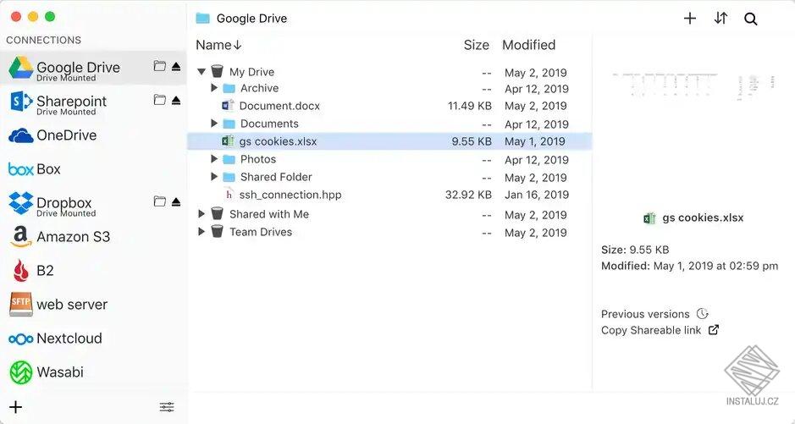Click the plus icon in top toolbar
Screen dimensions: 795x424
click(690, 18)
